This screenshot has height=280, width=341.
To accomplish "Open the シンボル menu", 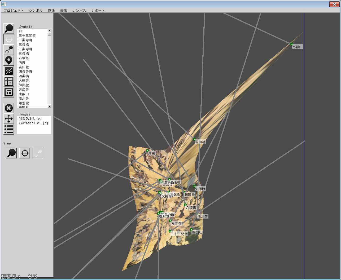I will tap(36, 11).
